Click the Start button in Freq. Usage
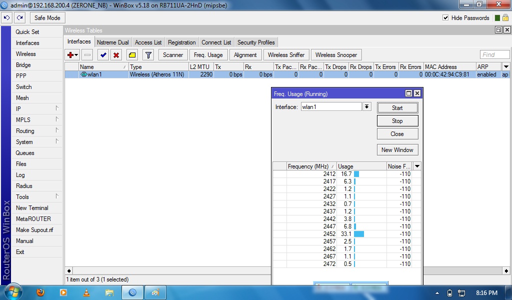This screenshot has height=300, width=512. [x=397, y=107]
